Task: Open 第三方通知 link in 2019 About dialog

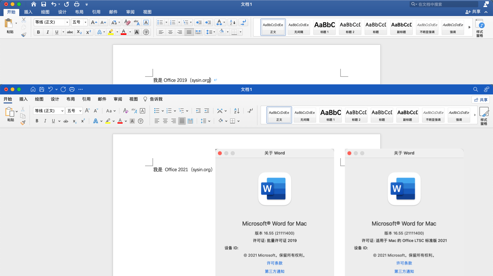Action: pos(275,272)
